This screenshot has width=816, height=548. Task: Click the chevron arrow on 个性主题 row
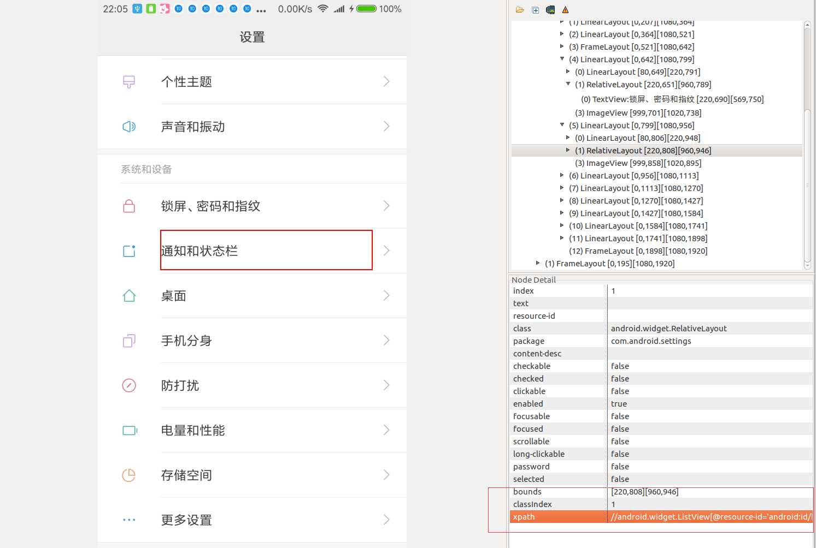[386, 82]
